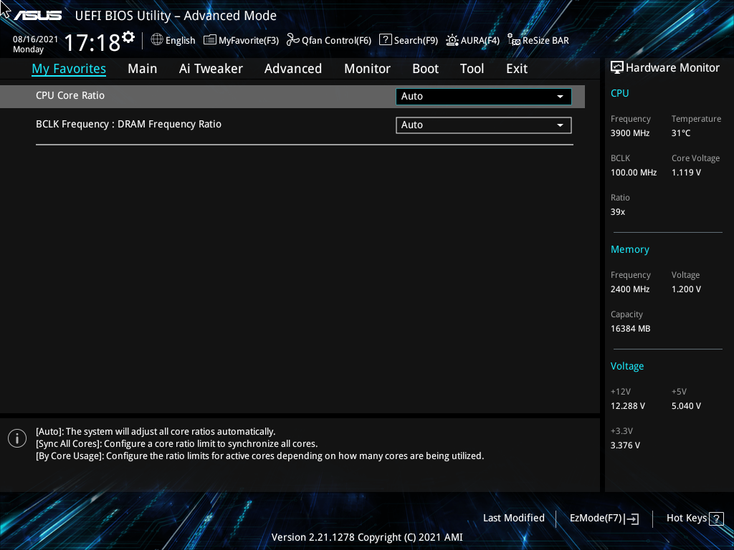Go to the Exit tab

(x=517, y=69)
